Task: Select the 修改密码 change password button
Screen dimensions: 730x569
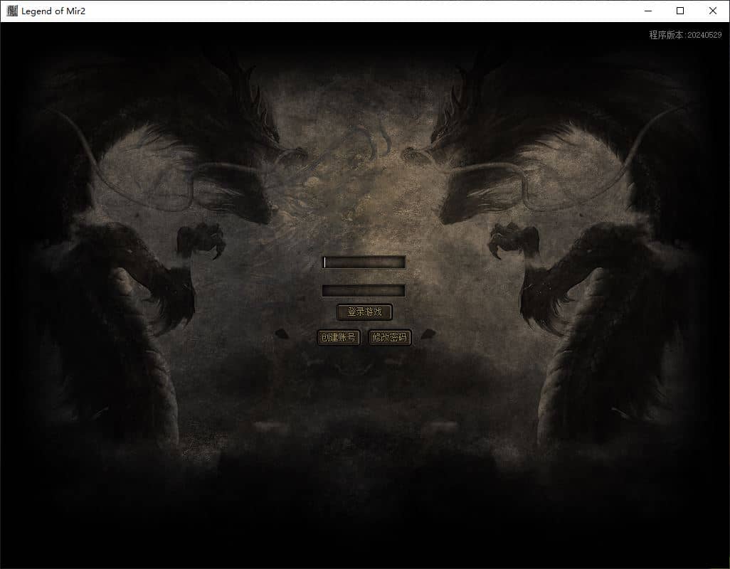Action: pyautogui.click(x=390, y=337)
